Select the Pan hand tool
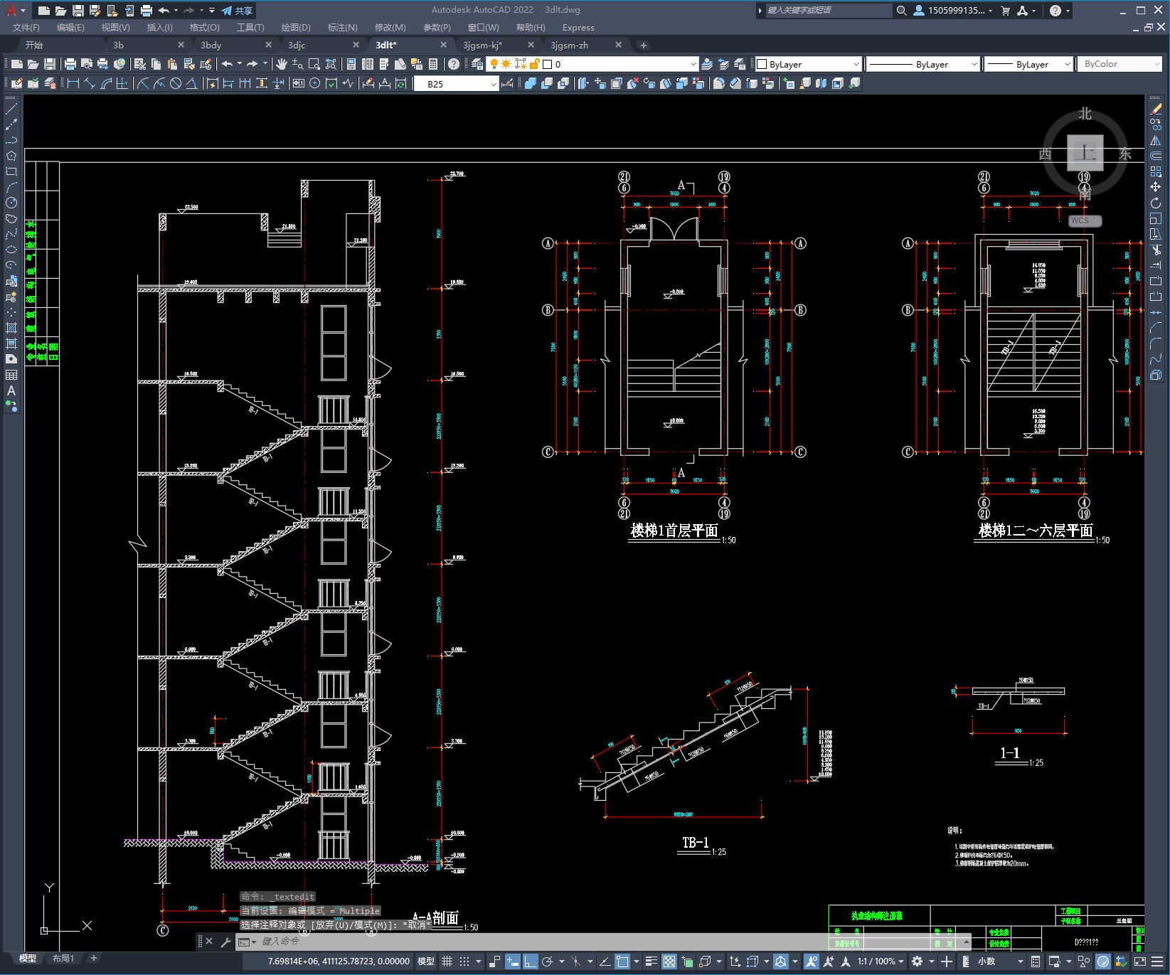 (x=282, y=64)
